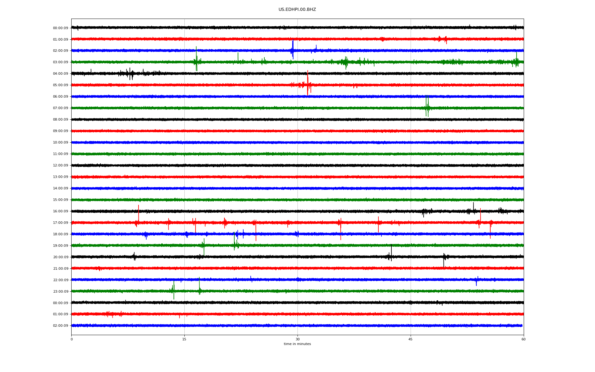Click the bottom 02:00:09 time label

click(60, 326)
